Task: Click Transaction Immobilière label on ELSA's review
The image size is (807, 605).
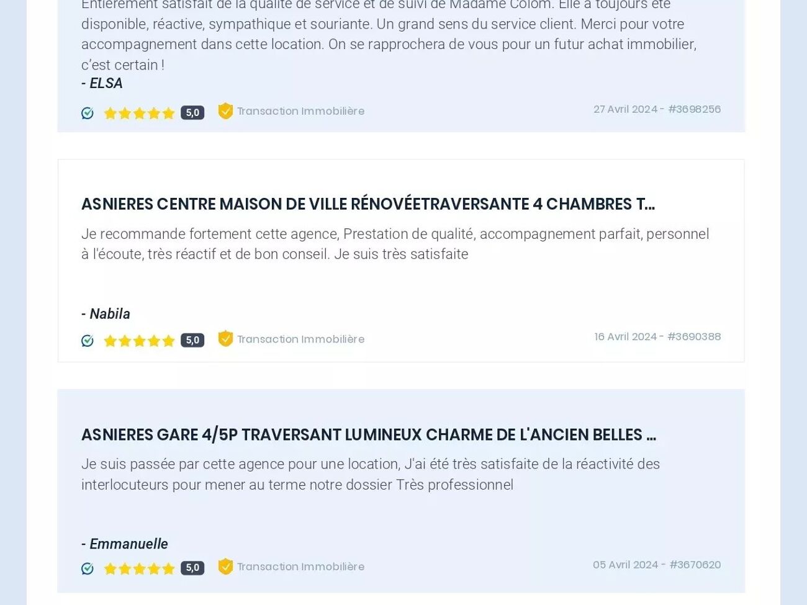Action: (301, 112)
